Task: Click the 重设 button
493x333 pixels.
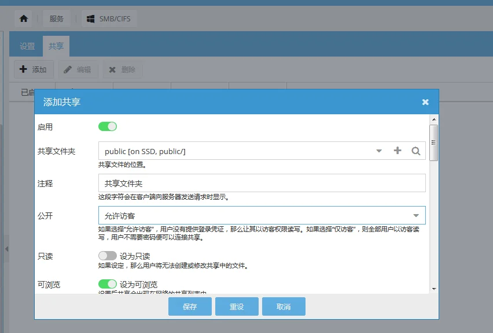Action: coord(237,306)
